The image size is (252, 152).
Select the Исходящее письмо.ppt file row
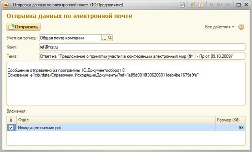click(x=126, y=128)
